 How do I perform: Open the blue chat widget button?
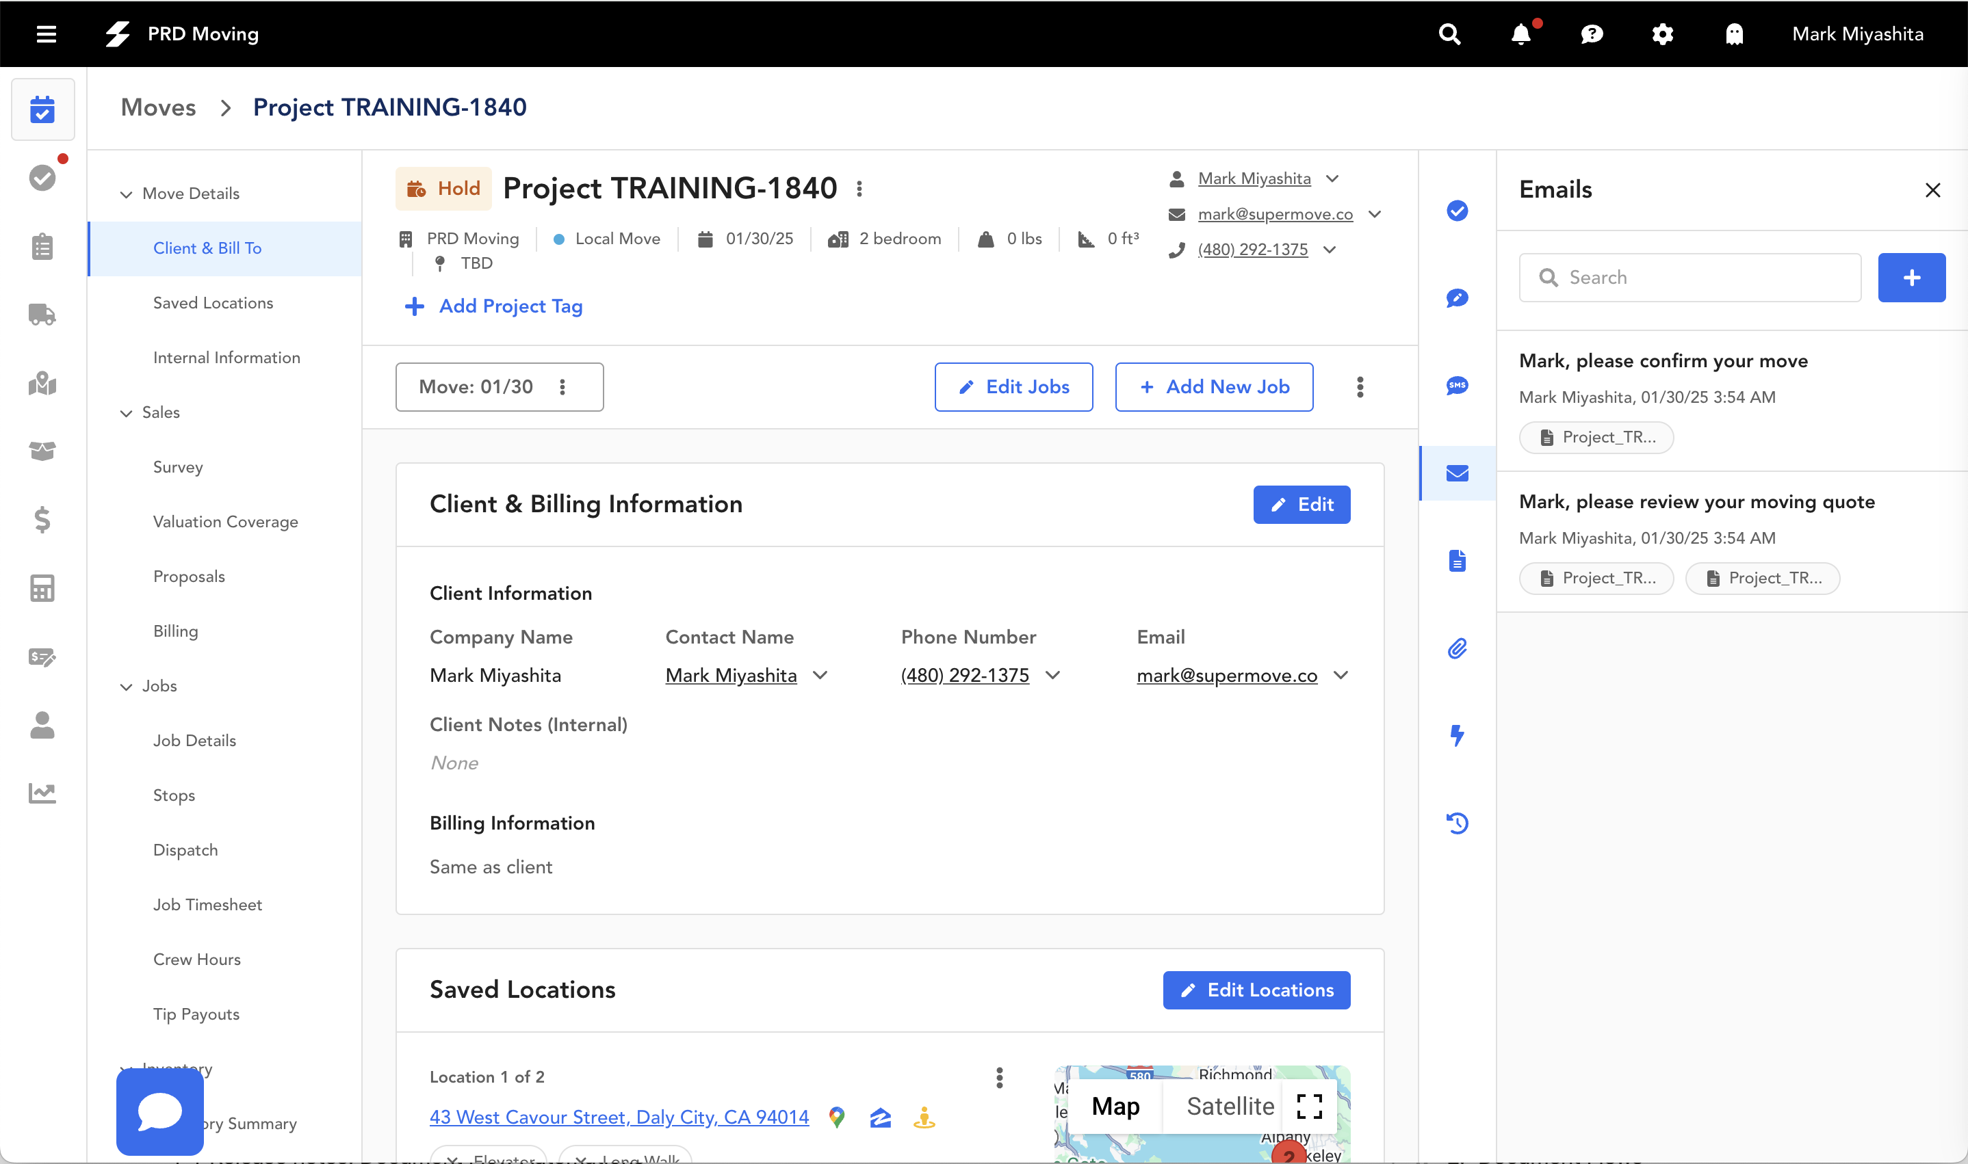160,1112
